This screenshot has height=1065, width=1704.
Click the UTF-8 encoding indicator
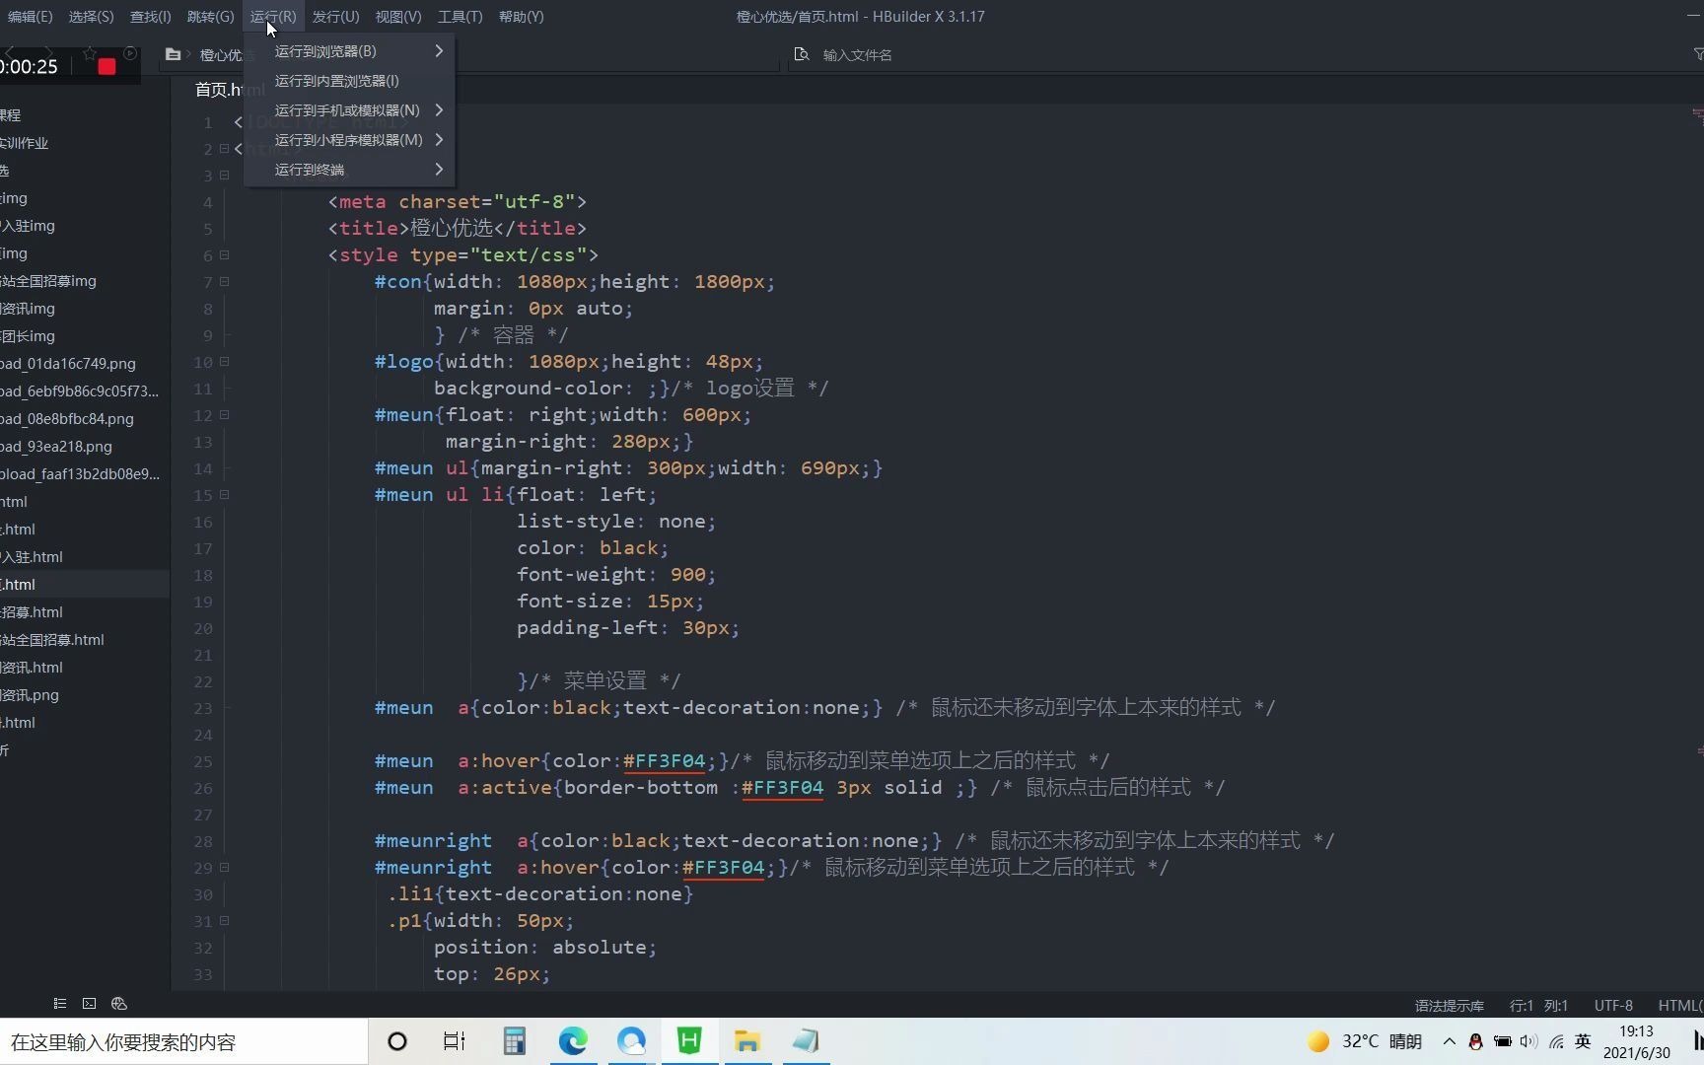click(x=1613, y=1006)
